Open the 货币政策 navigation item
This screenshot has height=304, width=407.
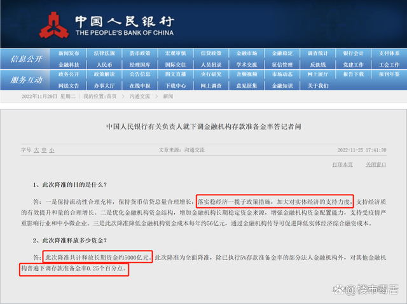(140, 54)
